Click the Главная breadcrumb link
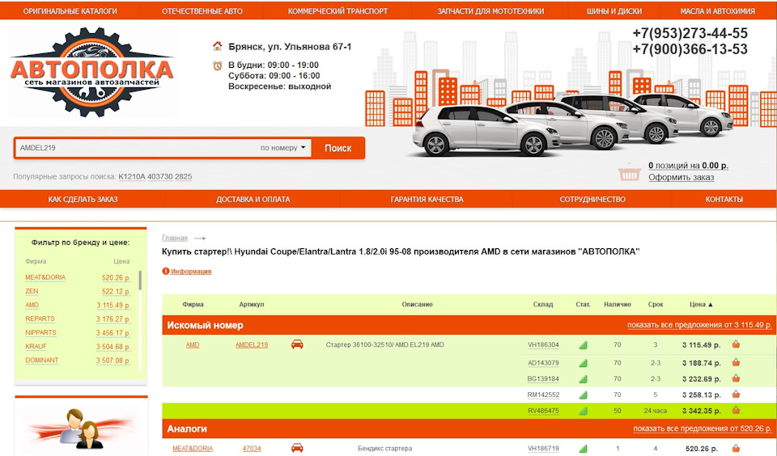This screenshot has width=777, height=456. [x=175, y=238]
